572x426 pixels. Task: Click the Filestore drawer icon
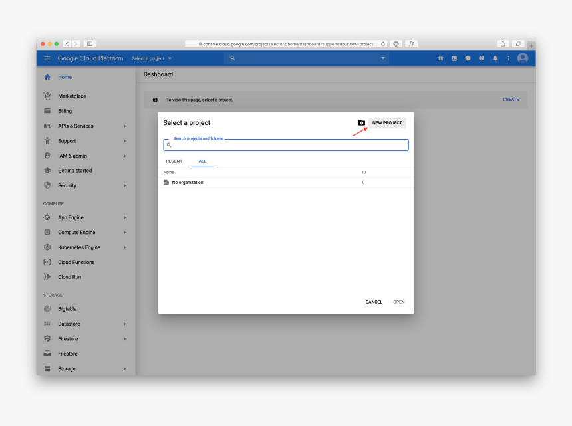[x=47, y=354]
